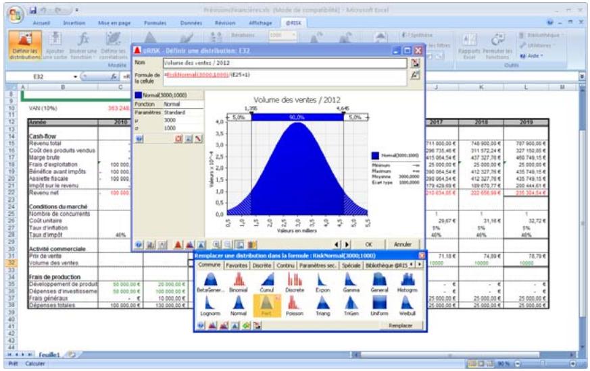The width and height of the screenshot is (590, 371).
Task: Open the Favorites tab
Action: pos(237,265)
